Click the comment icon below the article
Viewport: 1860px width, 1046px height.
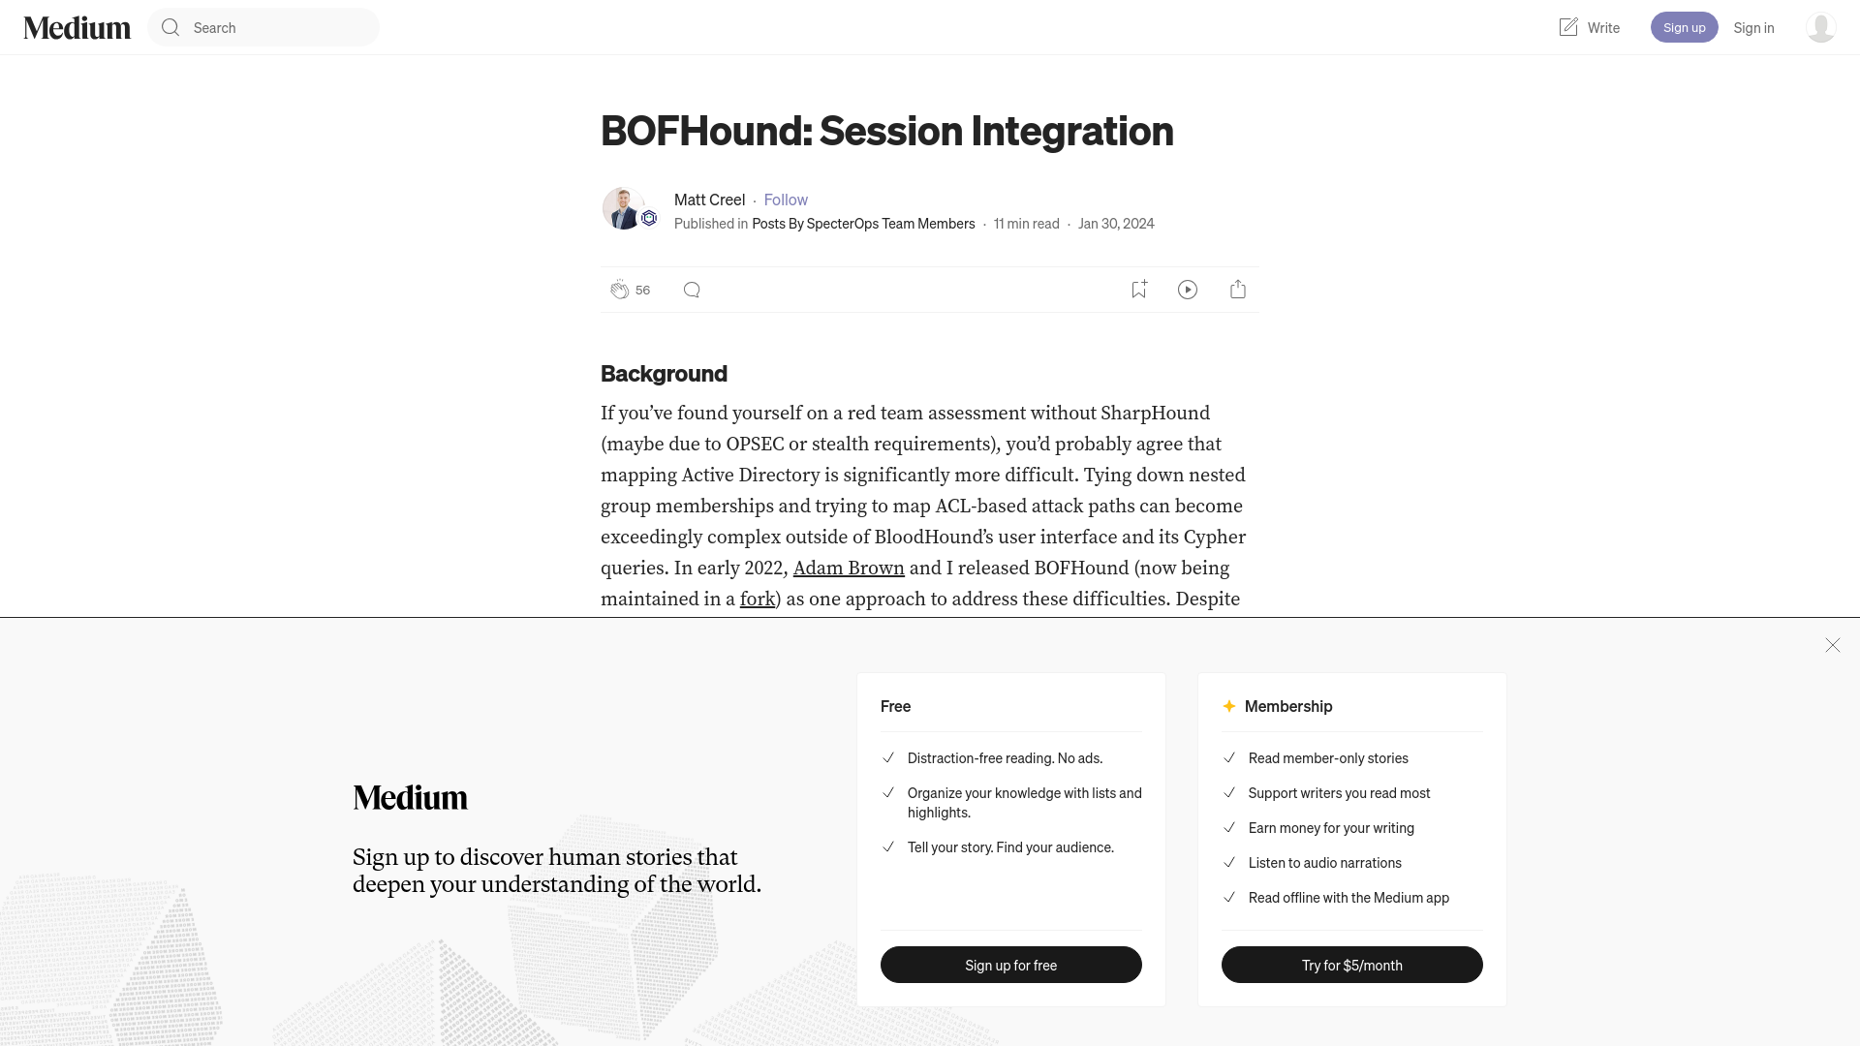point(691,289)
